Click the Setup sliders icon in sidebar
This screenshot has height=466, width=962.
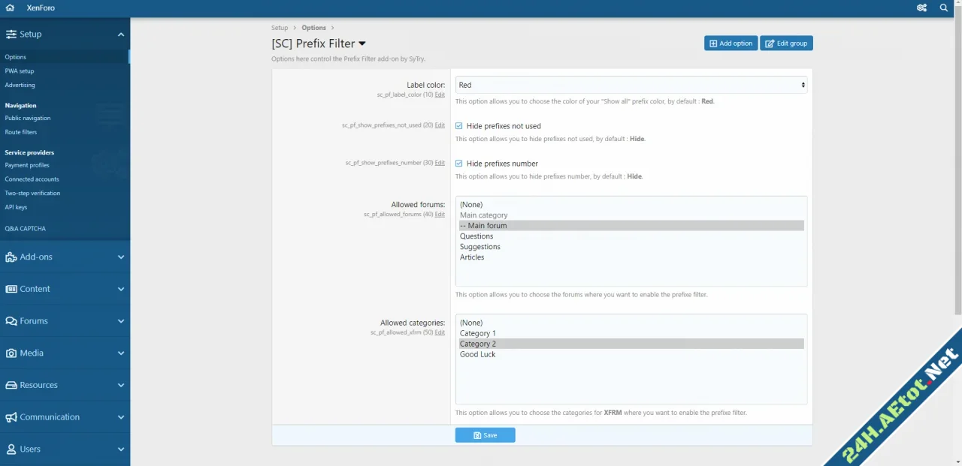(x=12, y=34)
